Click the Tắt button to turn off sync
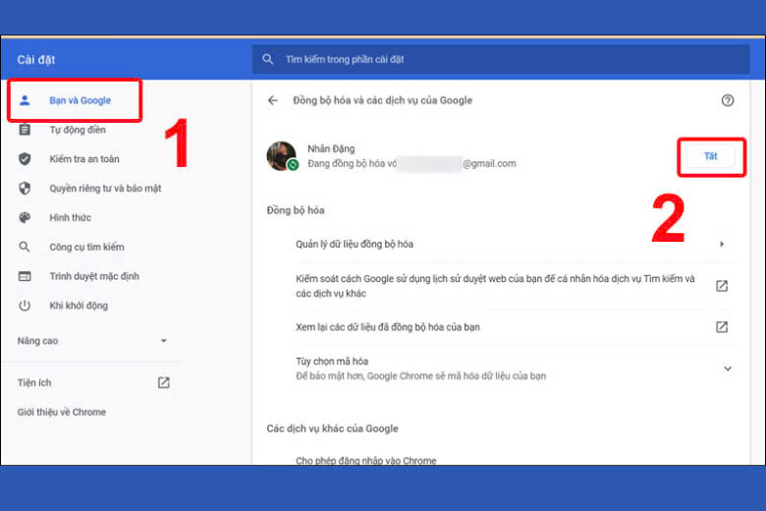Screen dimensions: 766x511 coord(710,156)
